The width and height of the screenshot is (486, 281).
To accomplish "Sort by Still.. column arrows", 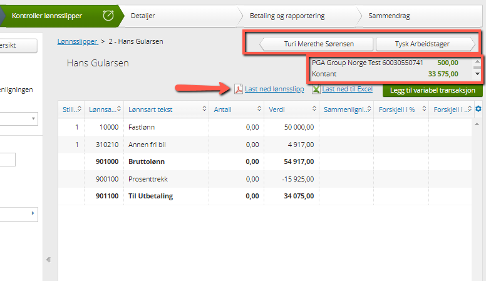I will pyautogui.click(x=80, y=108).
